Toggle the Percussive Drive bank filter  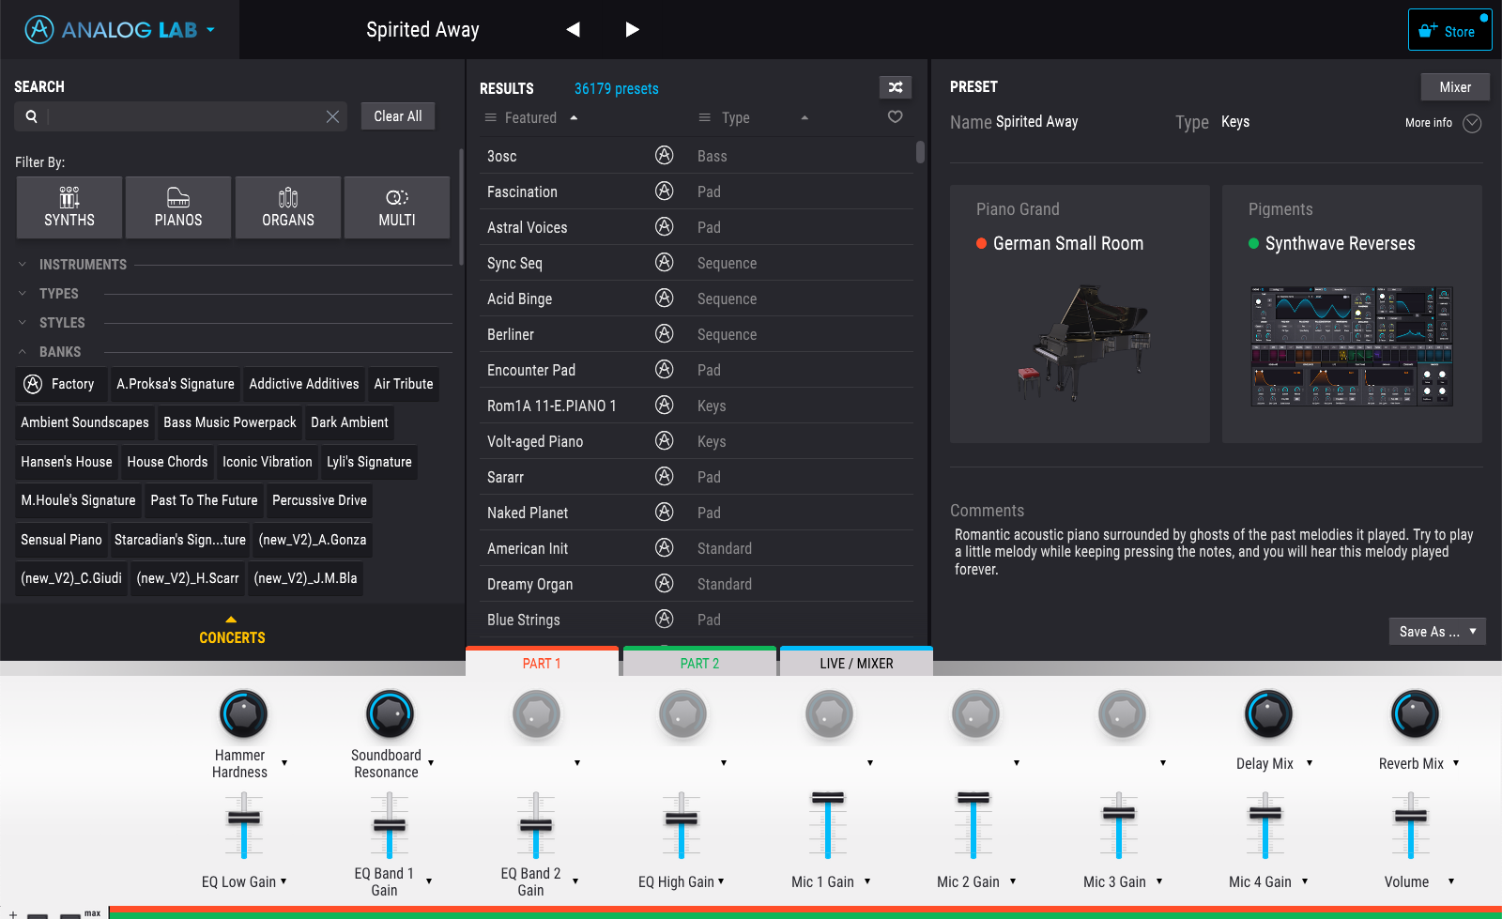[319, 500]
